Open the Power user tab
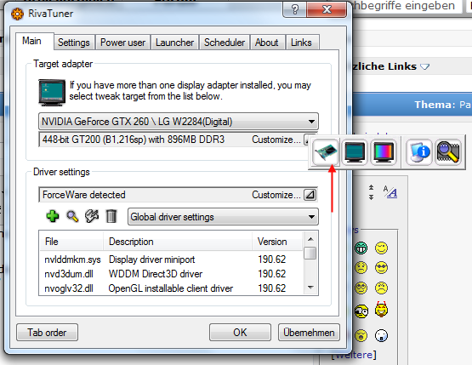The height and width of the screenshot is (365, 472). (x=122, y=43)
